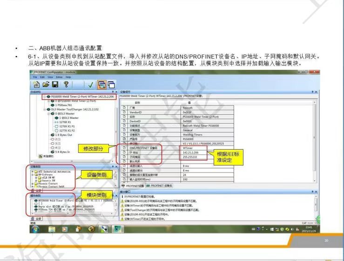This screenshot has width=344, height=261.
Task: Open the Edit menu
Action: tap(42, 77)
